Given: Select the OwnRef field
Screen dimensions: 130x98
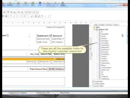Looking at the screenshot, I should pyautogui.click(x=103, y=59).
